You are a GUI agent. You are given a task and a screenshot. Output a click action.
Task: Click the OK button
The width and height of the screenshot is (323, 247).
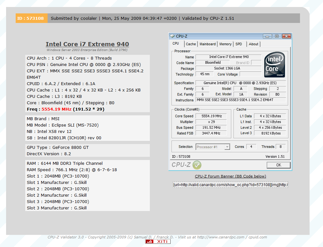[x=279, y=165]
